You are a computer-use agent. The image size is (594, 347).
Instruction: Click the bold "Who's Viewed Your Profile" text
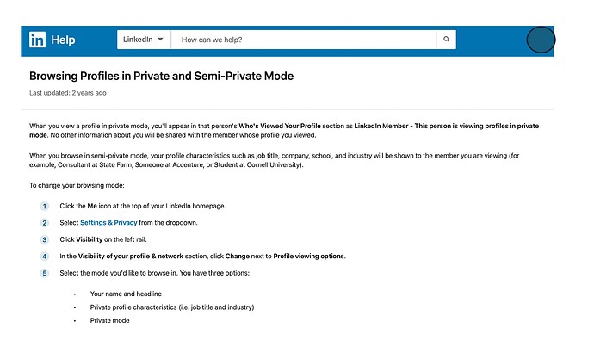[301, 127]
